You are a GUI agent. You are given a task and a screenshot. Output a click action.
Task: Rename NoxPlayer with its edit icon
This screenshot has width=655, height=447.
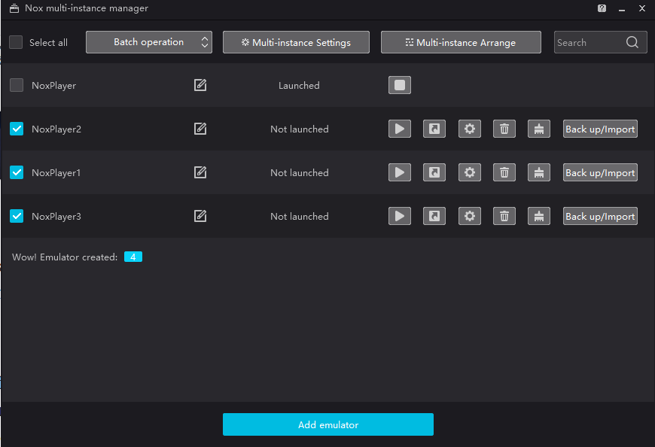click(x=200, y=85)
